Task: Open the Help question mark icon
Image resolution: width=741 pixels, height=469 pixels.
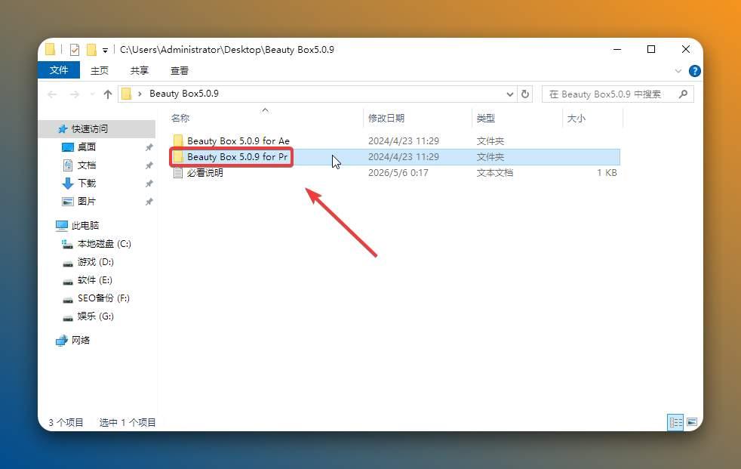Action: (x=694, y=71)
